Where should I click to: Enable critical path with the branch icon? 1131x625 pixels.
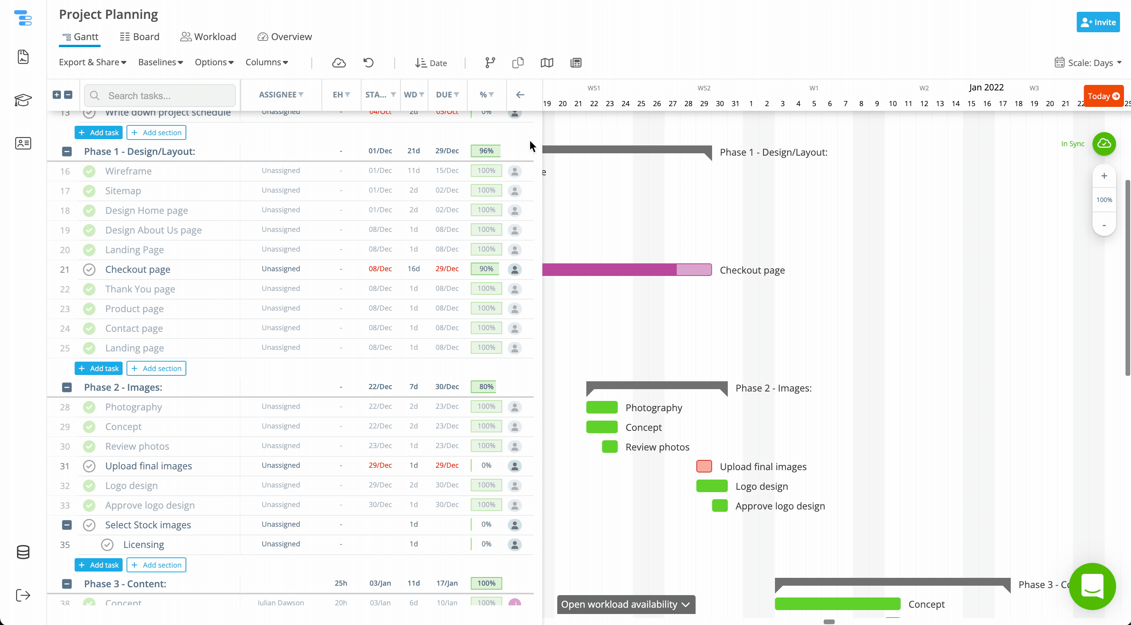click(x=490, y=63)
